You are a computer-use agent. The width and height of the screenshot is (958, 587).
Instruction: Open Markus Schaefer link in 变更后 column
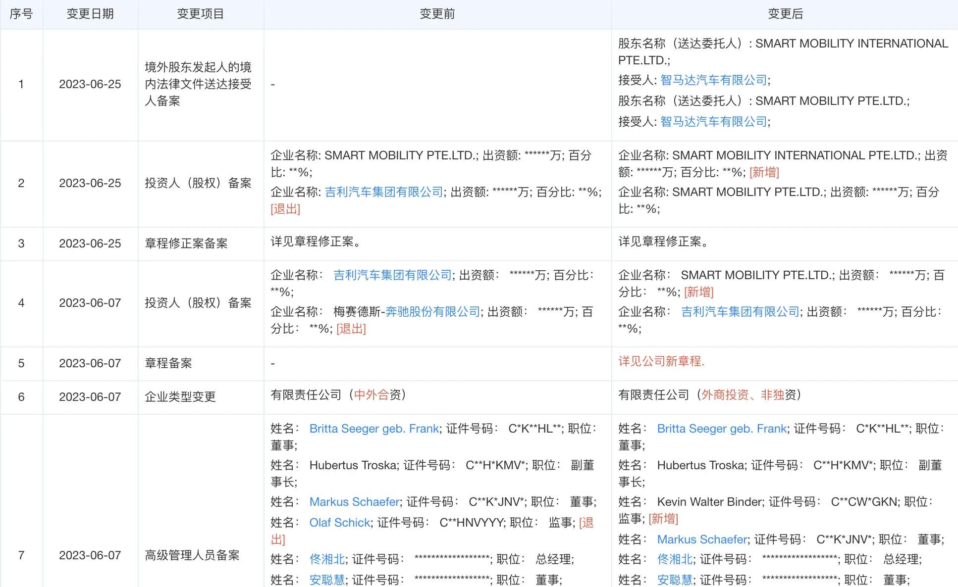[x=702, y=539]
